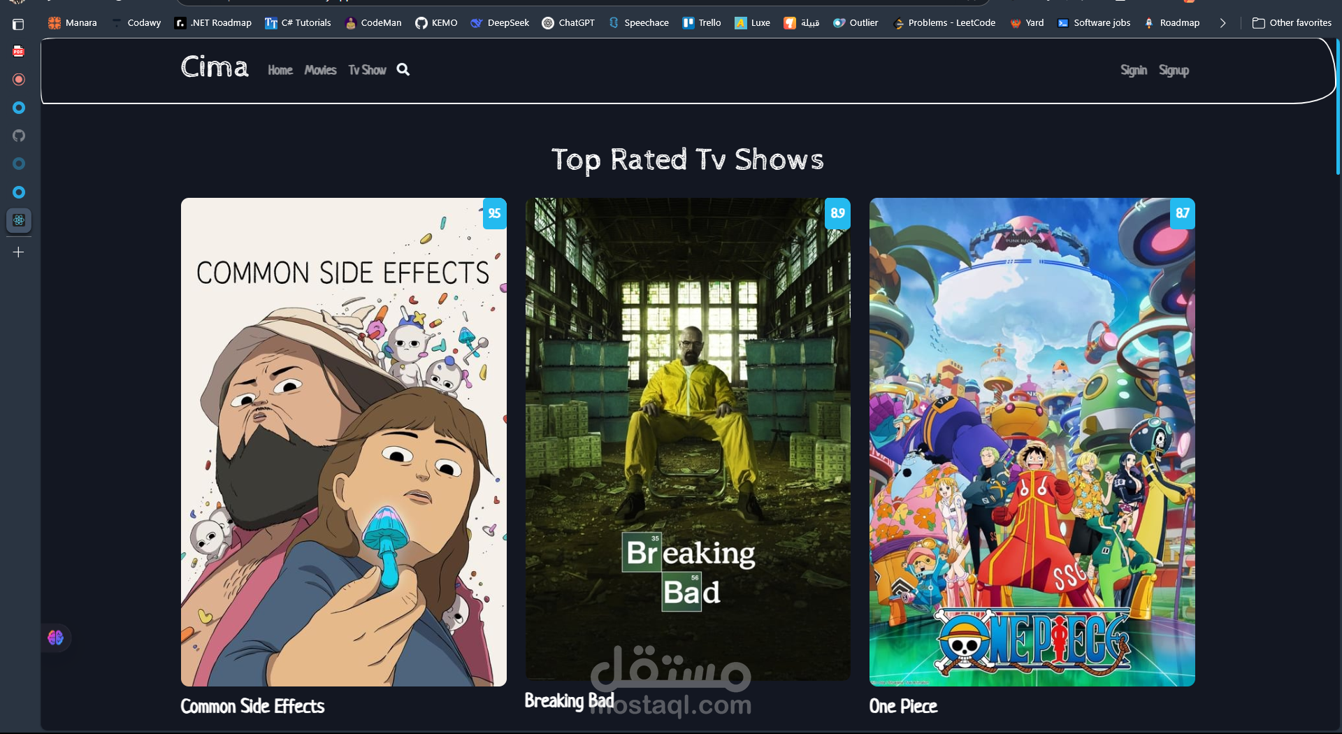
Task: Open the CodeMan bookmark
Action: [x=373, y=23]
